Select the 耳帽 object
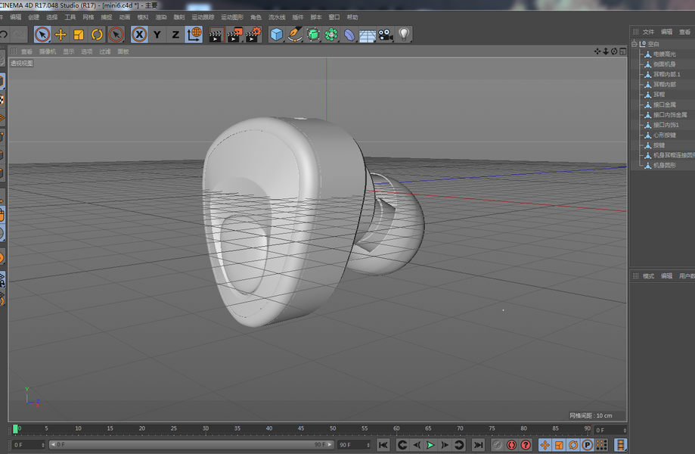Screen dimensions: 695x454 pos(659,95)
